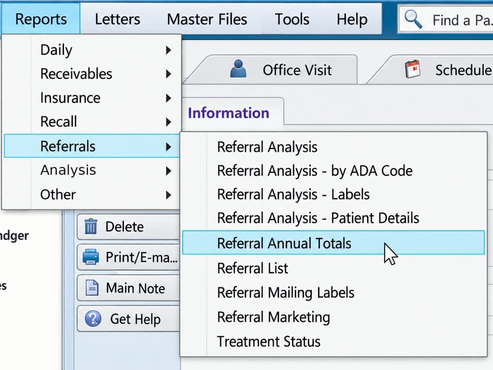Click the Get Help button
This screenshot has height=370, width=493.
tap(128, 319)
